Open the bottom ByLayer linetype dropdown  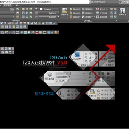pos(49,17)
